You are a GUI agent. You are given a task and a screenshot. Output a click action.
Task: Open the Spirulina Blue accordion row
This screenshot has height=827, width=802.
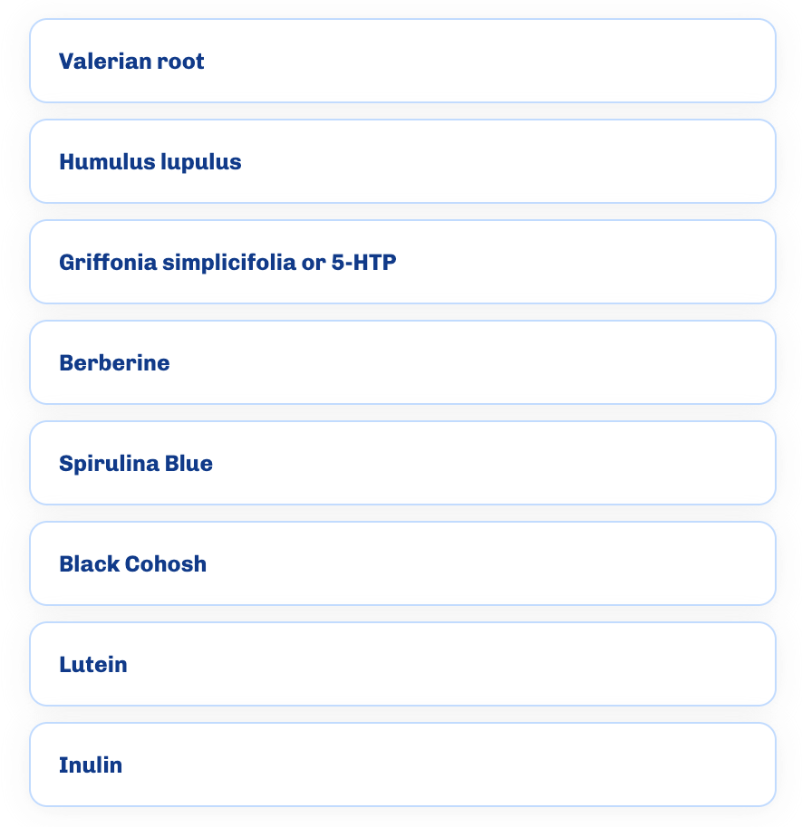point(402,463)
